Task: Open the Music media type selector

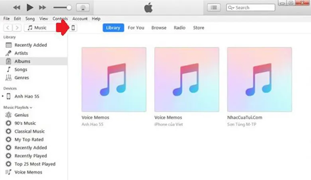Action: click(x=41, y=28)
